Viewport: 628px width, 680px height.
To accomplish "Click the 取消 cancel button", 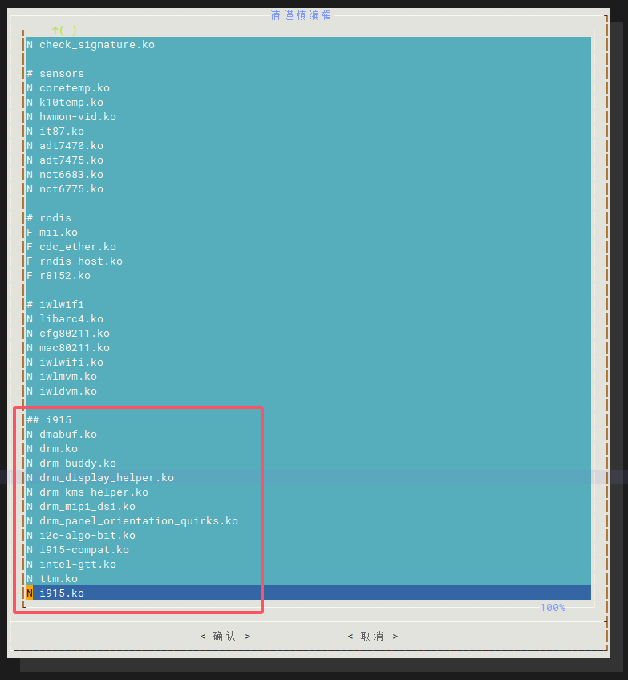I will 373,636.
